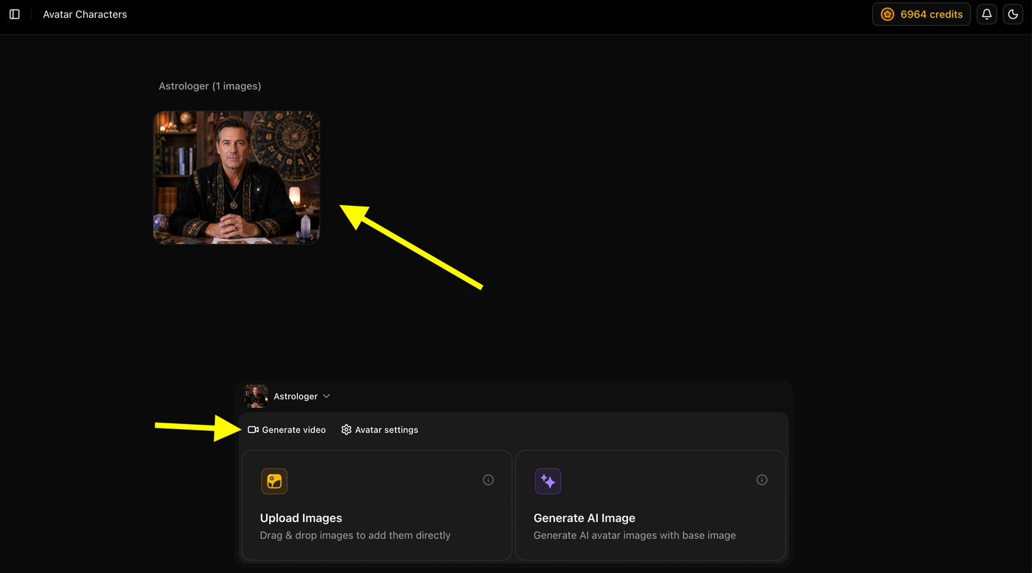Open the notifications bell

point(986,14)
